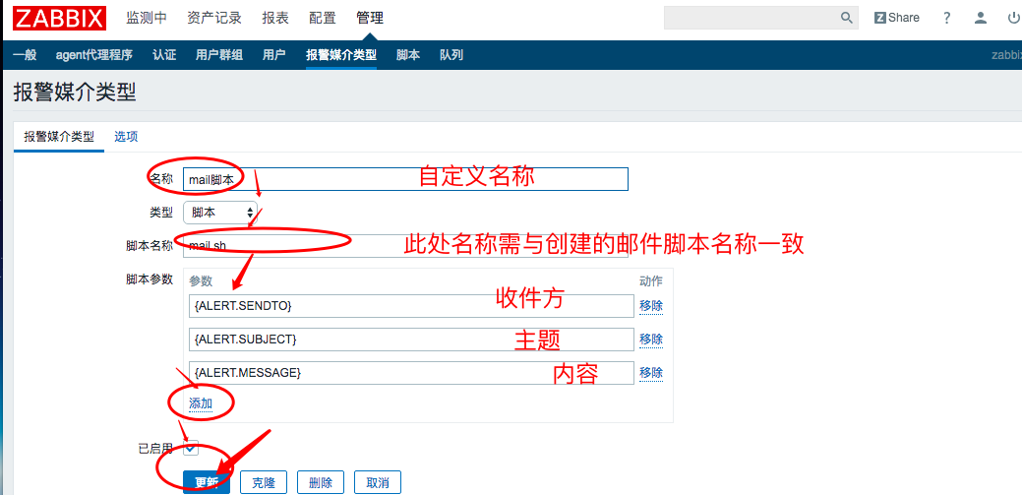
Task: Open the Share link
Action: pos(897,18)
